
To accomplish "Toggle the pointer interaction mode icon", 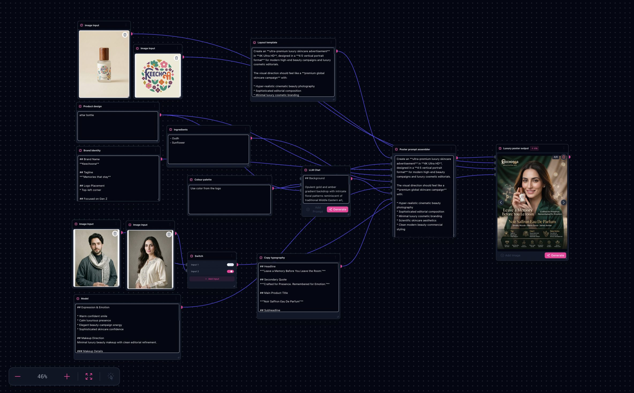I will click(x=111, y=376).
